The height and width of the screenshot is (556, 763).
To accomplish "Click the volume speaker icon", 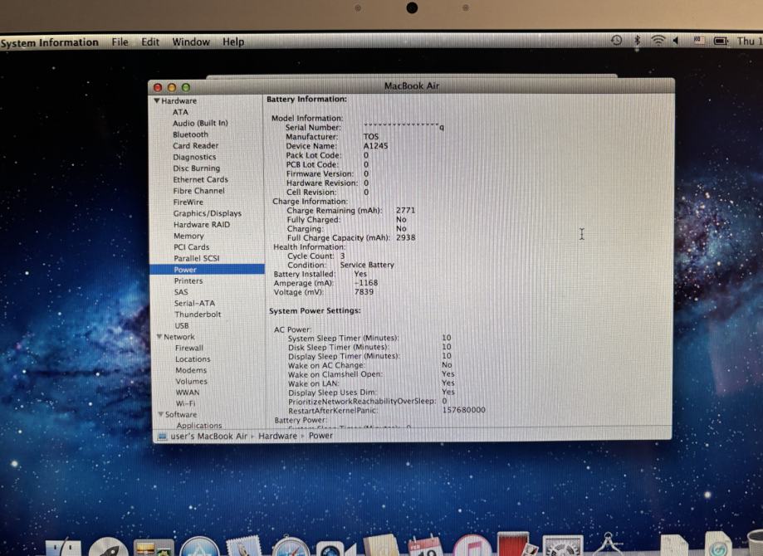I will (x=676, y=41).
